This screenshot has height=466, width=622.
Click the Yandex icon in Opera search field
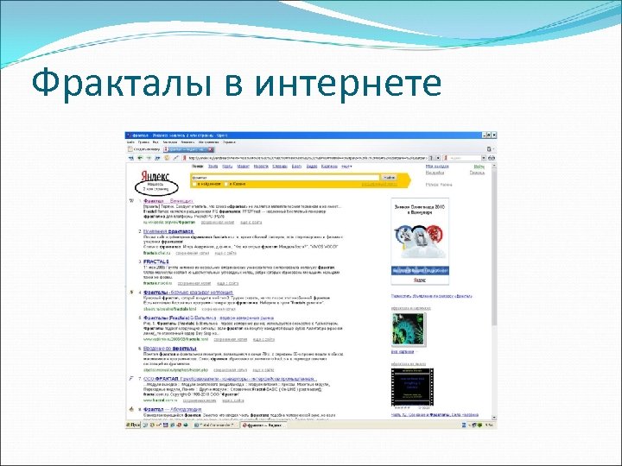(x=446, y=158)
